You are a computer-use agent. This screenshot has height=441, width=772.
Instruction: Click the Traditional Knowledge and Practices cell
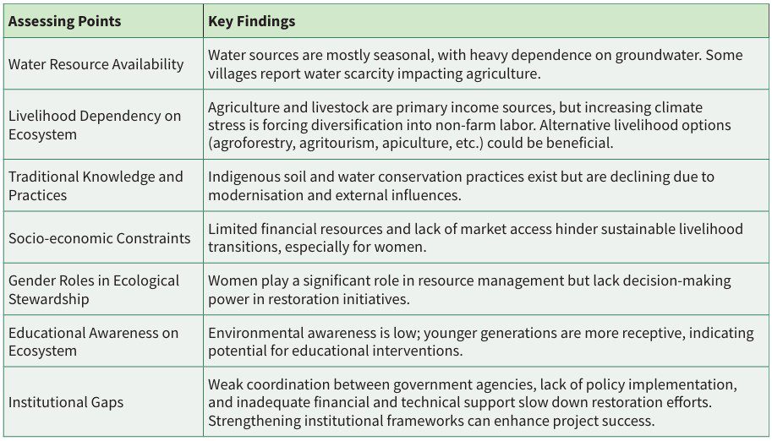tap(96, 186)
